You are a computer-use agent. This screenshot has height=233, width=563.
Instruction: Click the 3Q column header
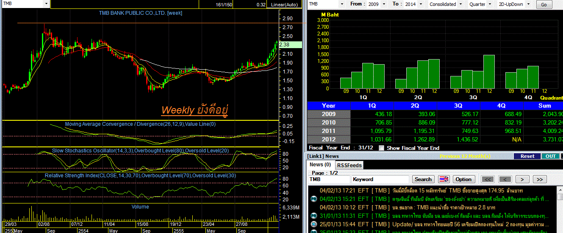(459, 106)
